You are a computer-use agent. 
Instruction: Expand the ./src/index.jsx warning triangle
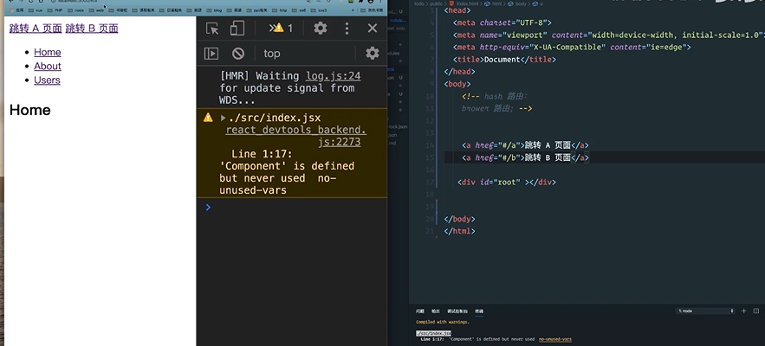click(x=223, y=118)
